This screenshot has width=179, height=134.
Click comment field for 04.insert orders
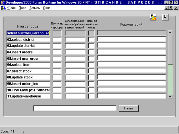click(132, 52)
